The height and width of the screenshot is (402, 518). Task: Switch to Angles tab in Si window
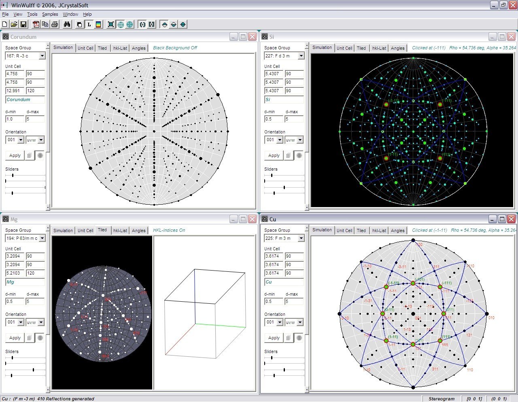pyautogui.click(x=398, y=48)
